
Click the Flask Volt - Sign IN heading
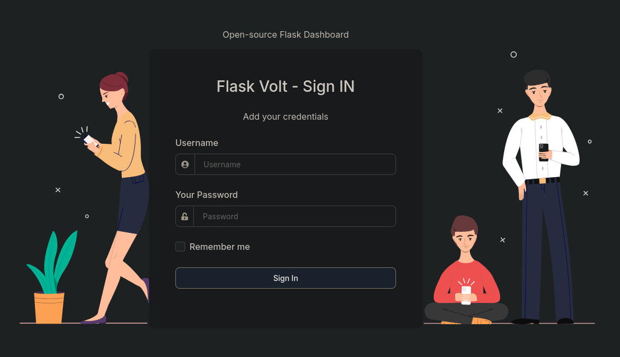(x=286, y=86)
